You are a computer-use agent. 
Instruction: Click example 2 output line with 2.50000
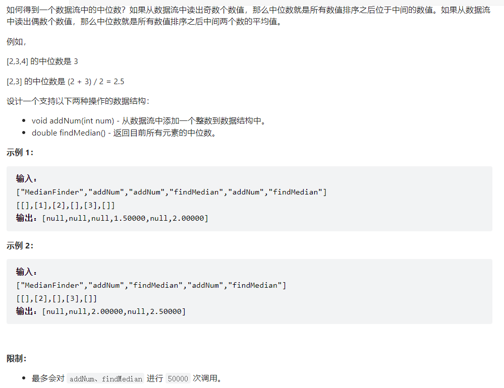(101, 311)
